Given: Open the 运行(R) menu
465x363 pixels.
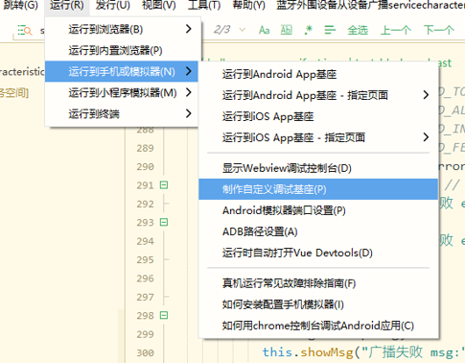Looking at the screenshot, I should (67, 6).
